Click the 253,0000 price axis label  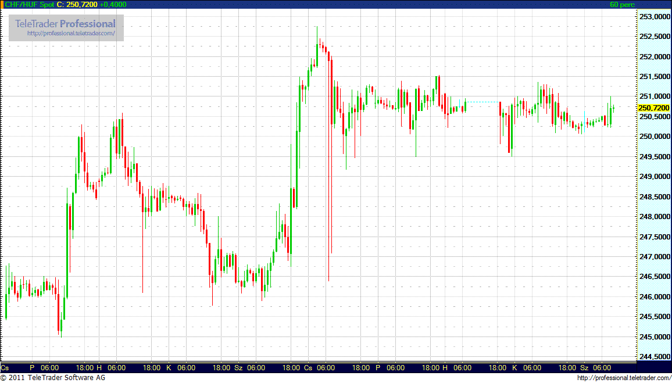pyautogui.click(x=654, y=17)
